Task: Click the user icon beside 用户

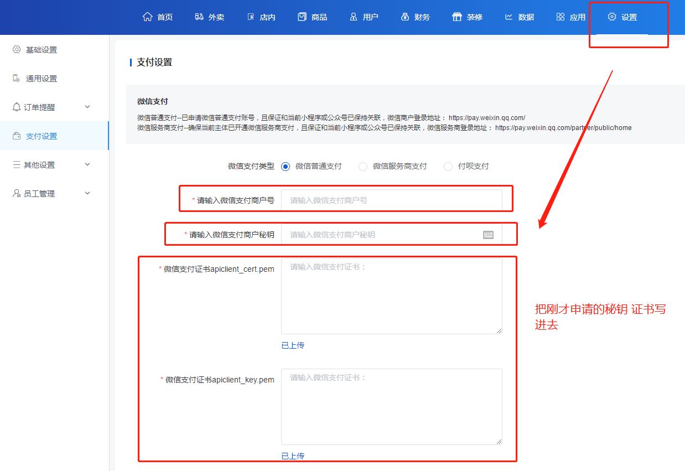Action: (x=354, y=17)
